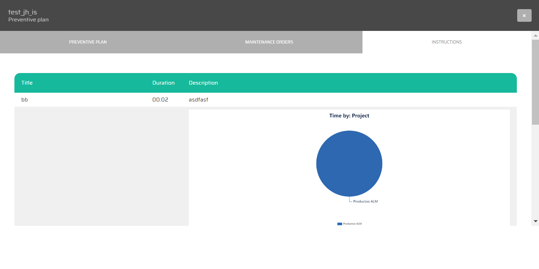Click the blue pie chart circle
539x269 pixels.
click(349, 163)
